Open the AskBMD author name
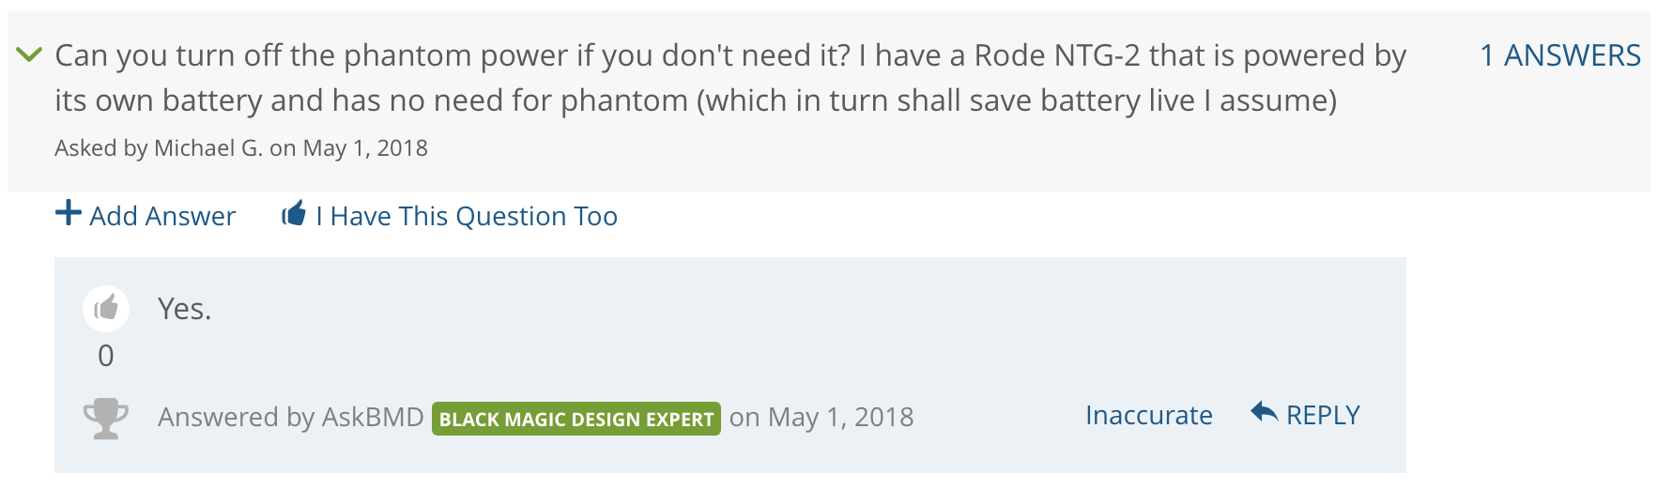The image size is (1673, 490). click(x=373, y=417)
